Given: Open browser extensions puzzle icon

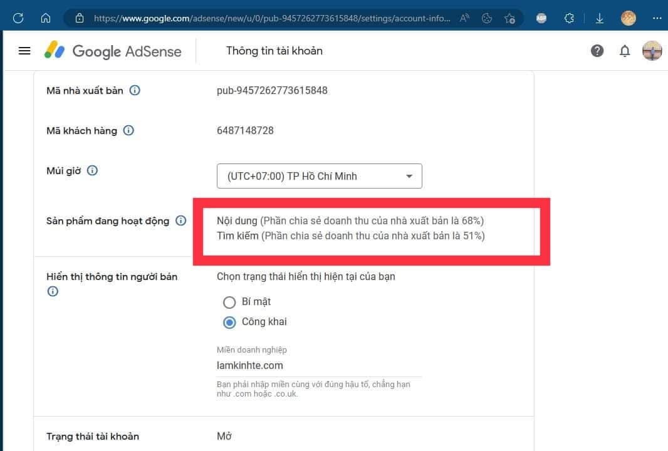Looking at the screenshot, I should [569, 18].
